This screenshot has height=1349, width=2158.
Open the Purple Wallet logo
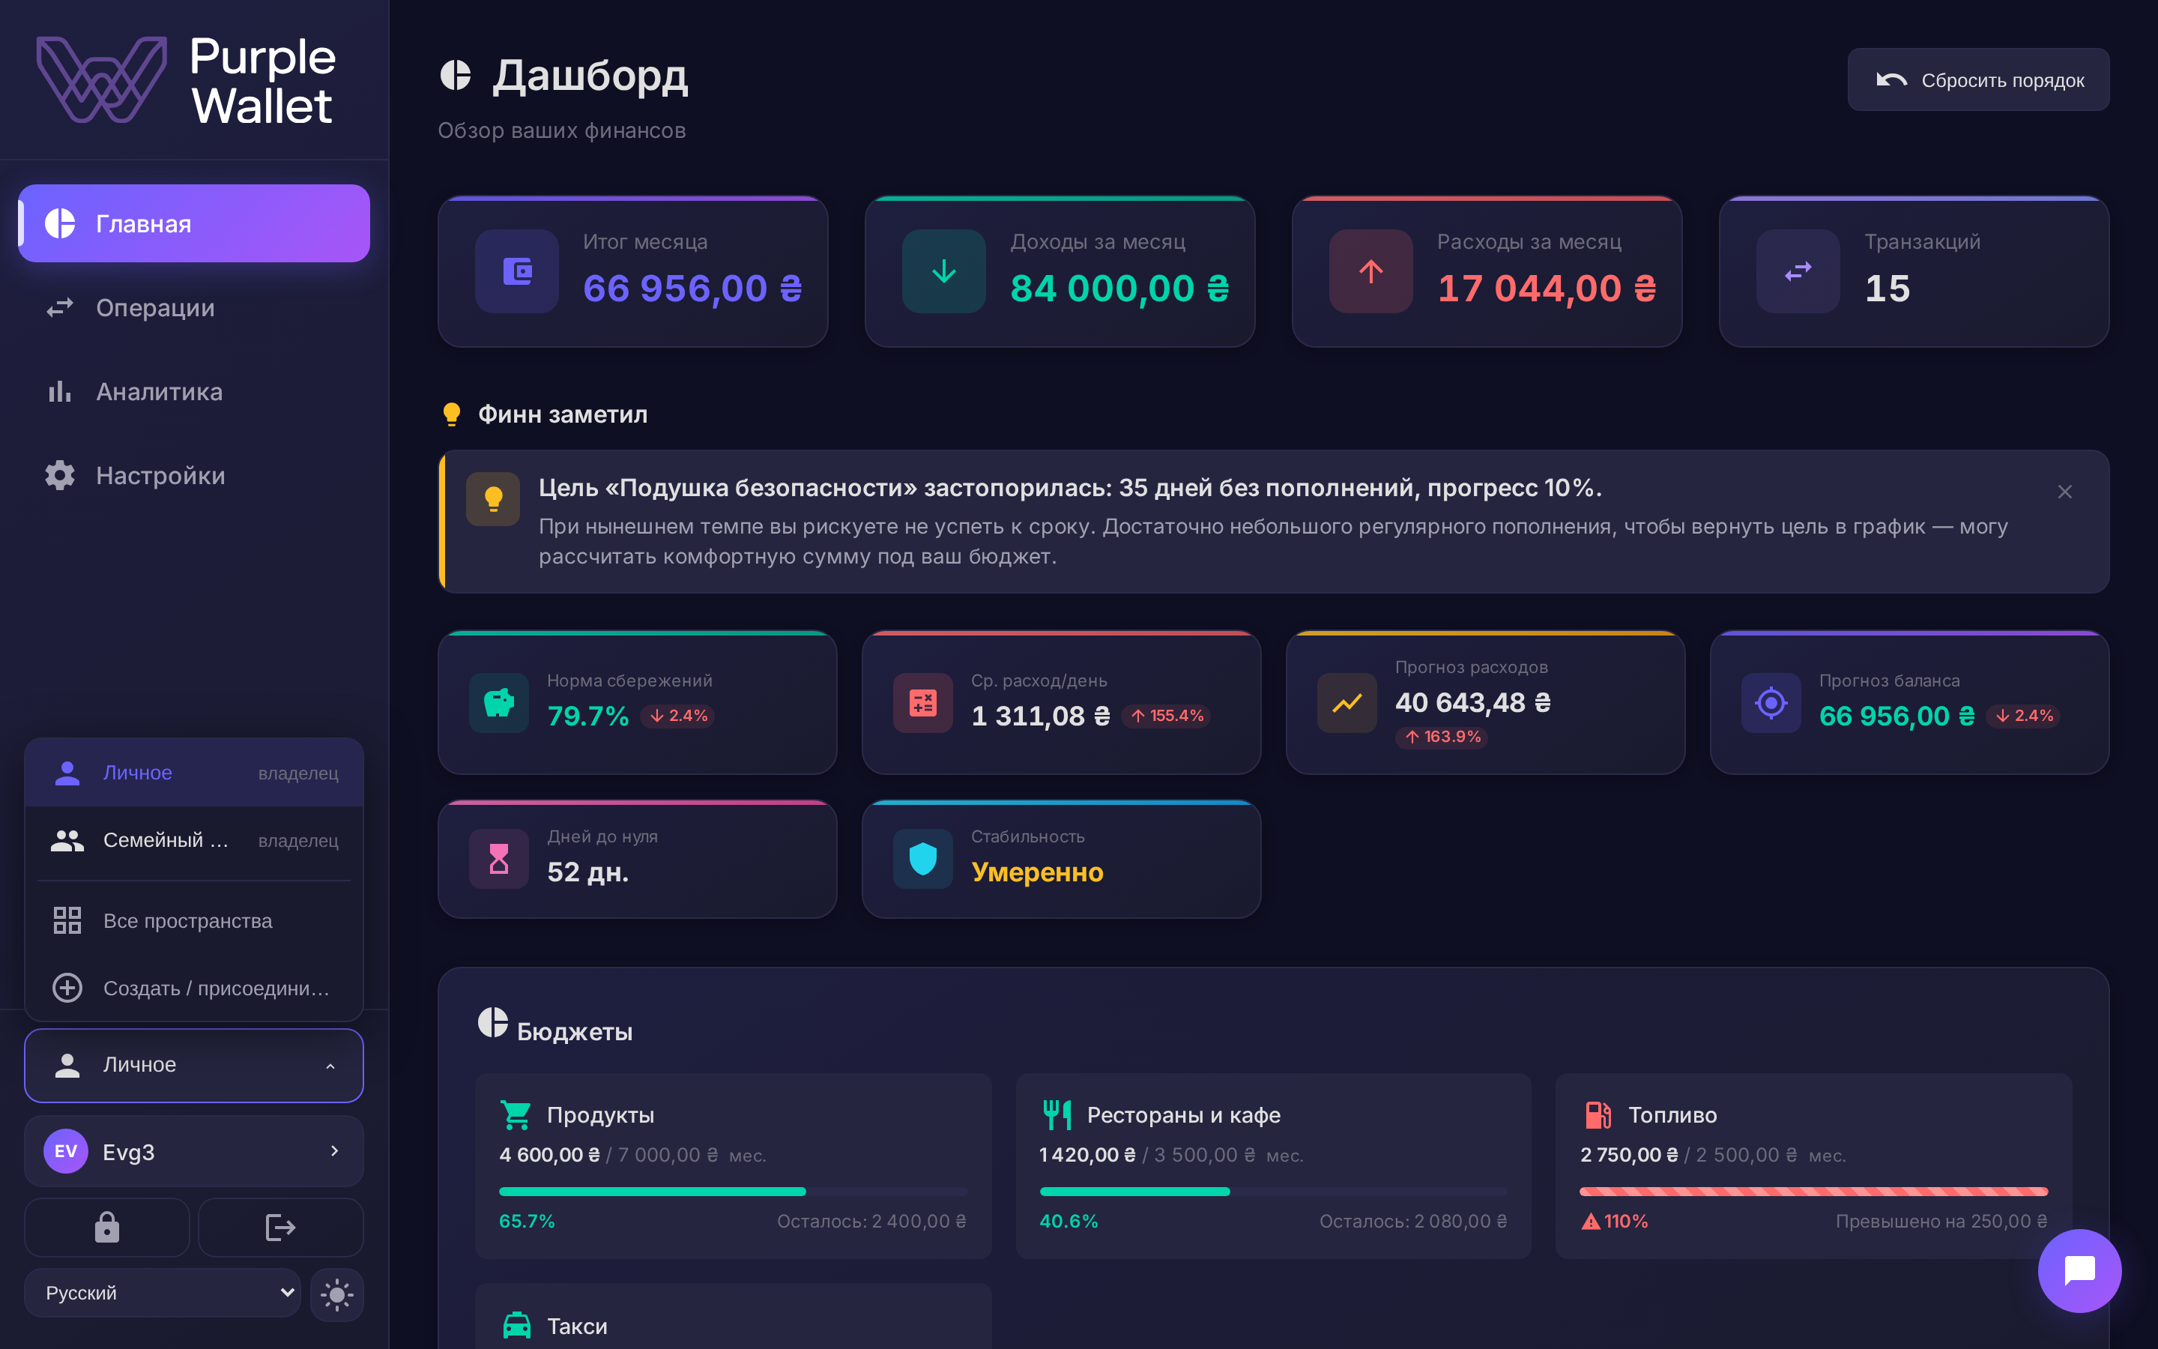click(187, 80)
